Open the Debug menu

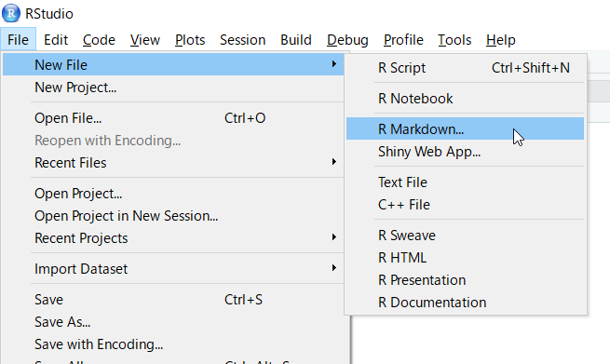pyautogui.click(x=347, y=40)
